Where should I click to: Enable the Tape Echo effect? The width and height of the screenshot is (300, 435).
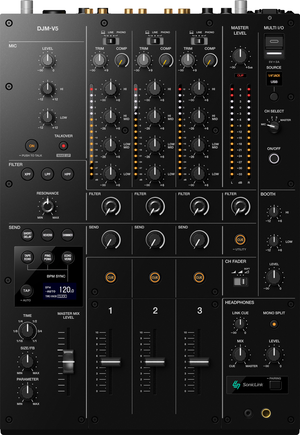(x=27, y=257)
